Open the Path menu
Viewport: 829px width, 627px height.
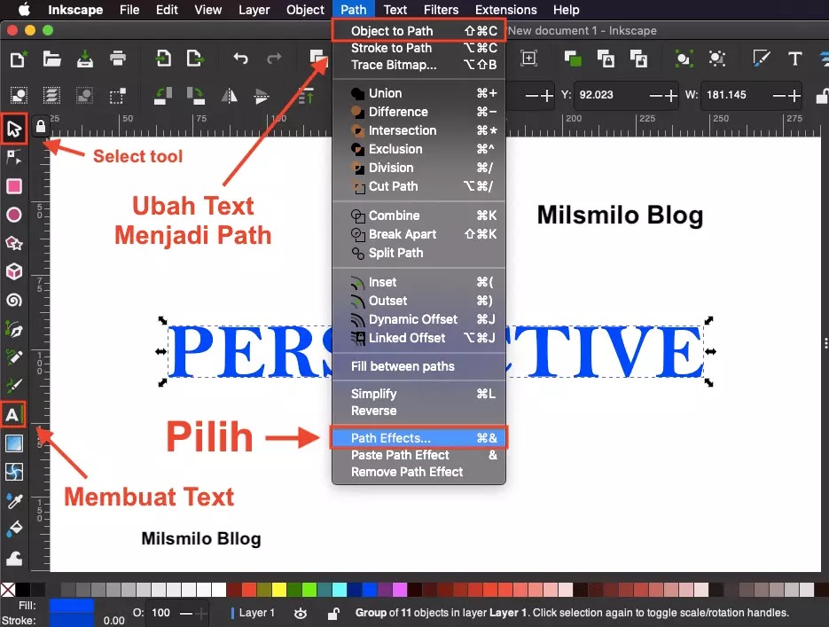pos(353,10)
